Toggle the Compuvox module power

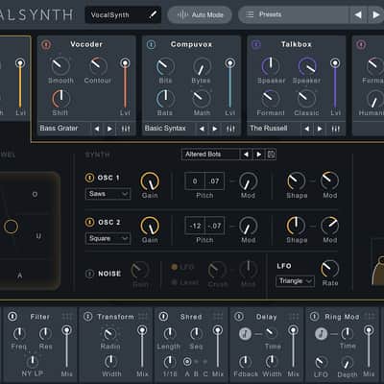[x=151, y=44]
